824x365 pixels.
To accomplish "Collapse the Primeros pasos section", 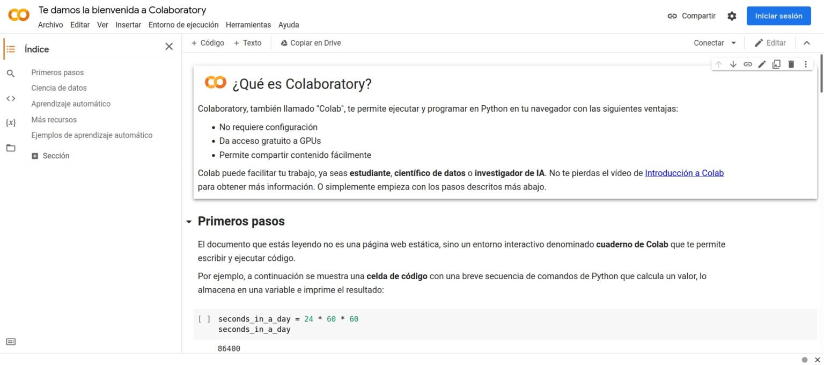I will (x=188, y=221).
